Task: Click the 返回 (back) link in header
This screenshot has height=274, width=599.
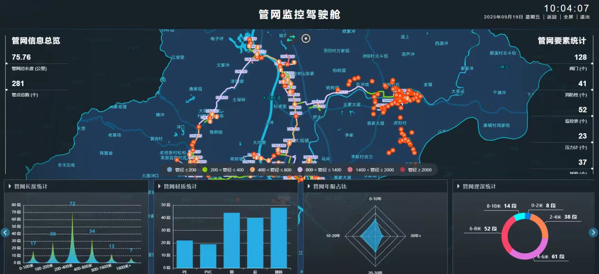Action: (552, 17)
